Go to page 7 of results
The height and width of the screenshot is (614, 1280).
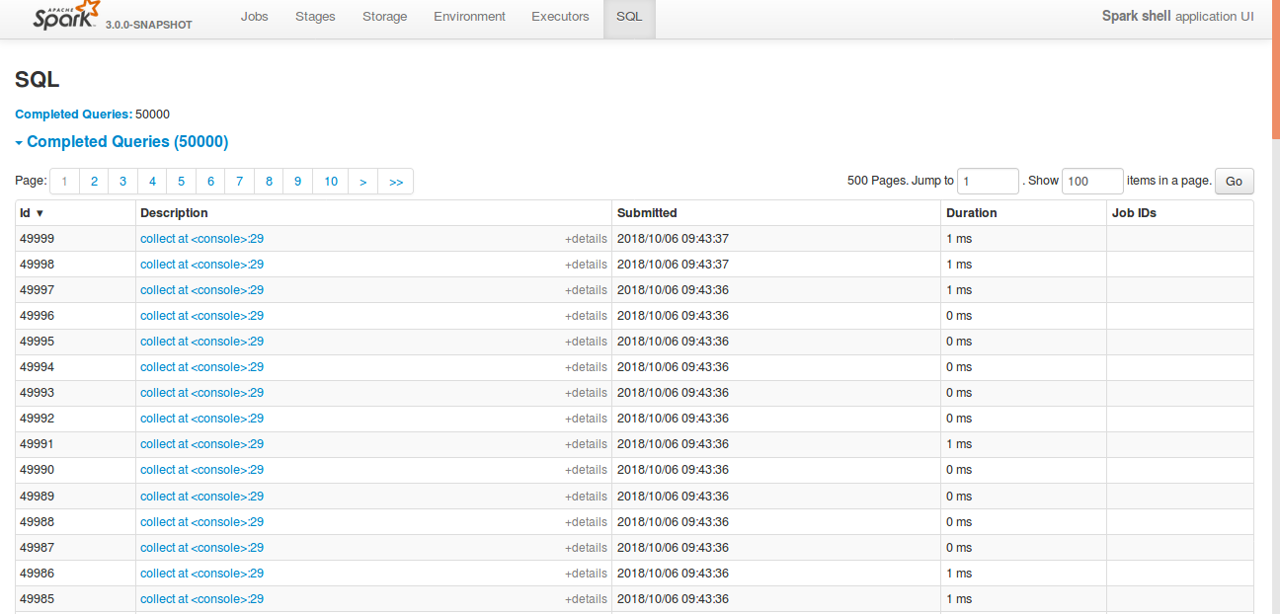[x=239, y=182]
